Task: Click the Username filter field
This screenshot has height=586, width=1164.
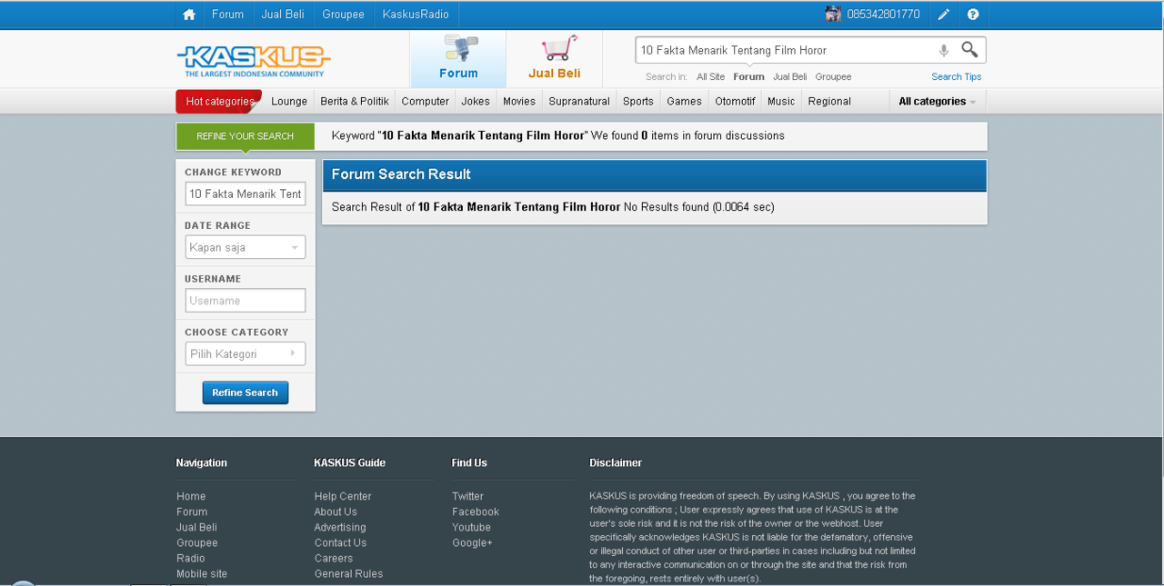Action: (246, 301)
